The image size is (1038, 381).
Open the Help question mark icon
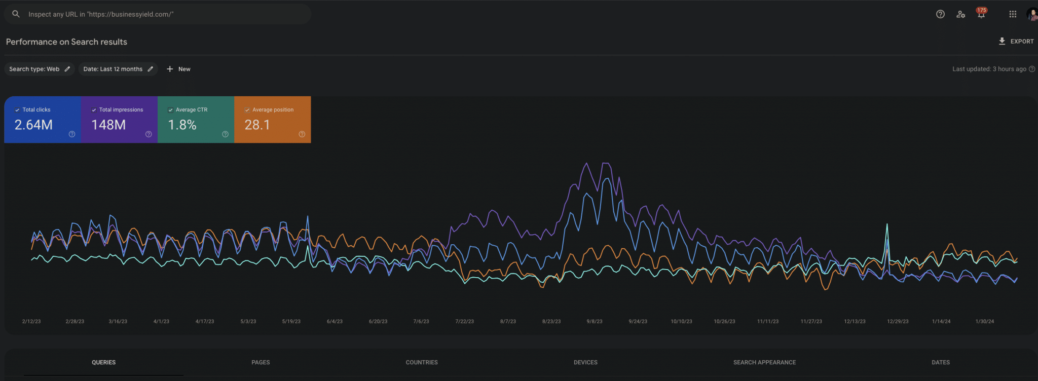[940, 14]
